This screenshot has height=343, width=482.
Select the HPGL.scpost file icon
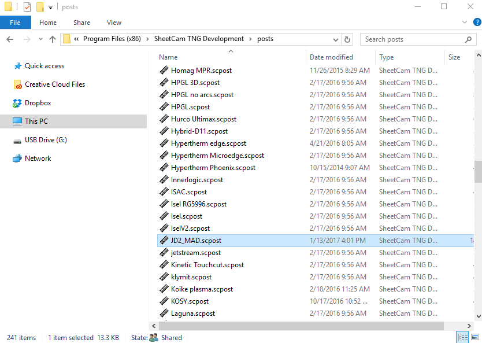click(164, 107)
